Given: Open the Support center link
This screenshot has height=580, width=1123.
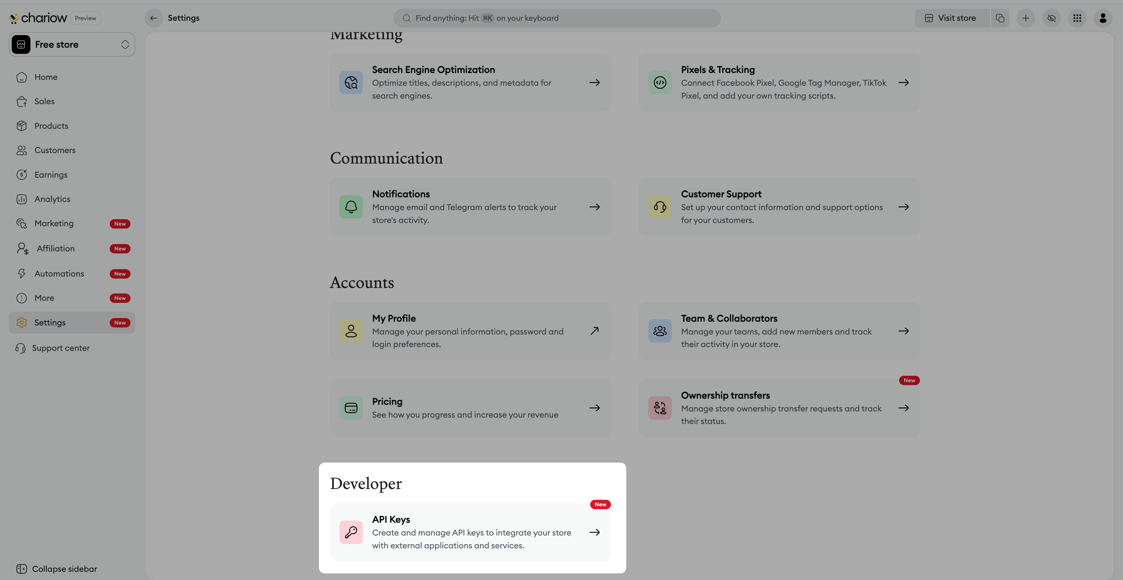Looking at the screenshot, I should pyautogui.click(x=61, y=348).
